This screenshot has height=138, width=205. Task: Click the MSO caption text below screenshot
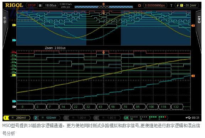click(x=101, y=129)
